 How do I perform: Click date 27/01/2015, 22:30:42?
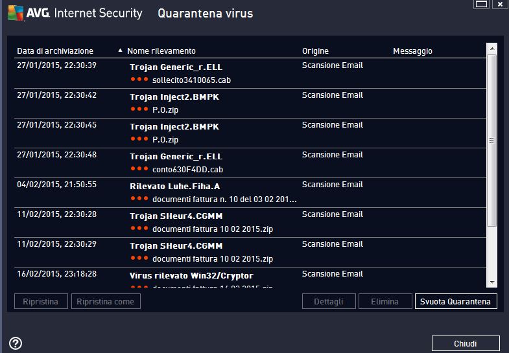pyautogui.click(x=56, y=95)
